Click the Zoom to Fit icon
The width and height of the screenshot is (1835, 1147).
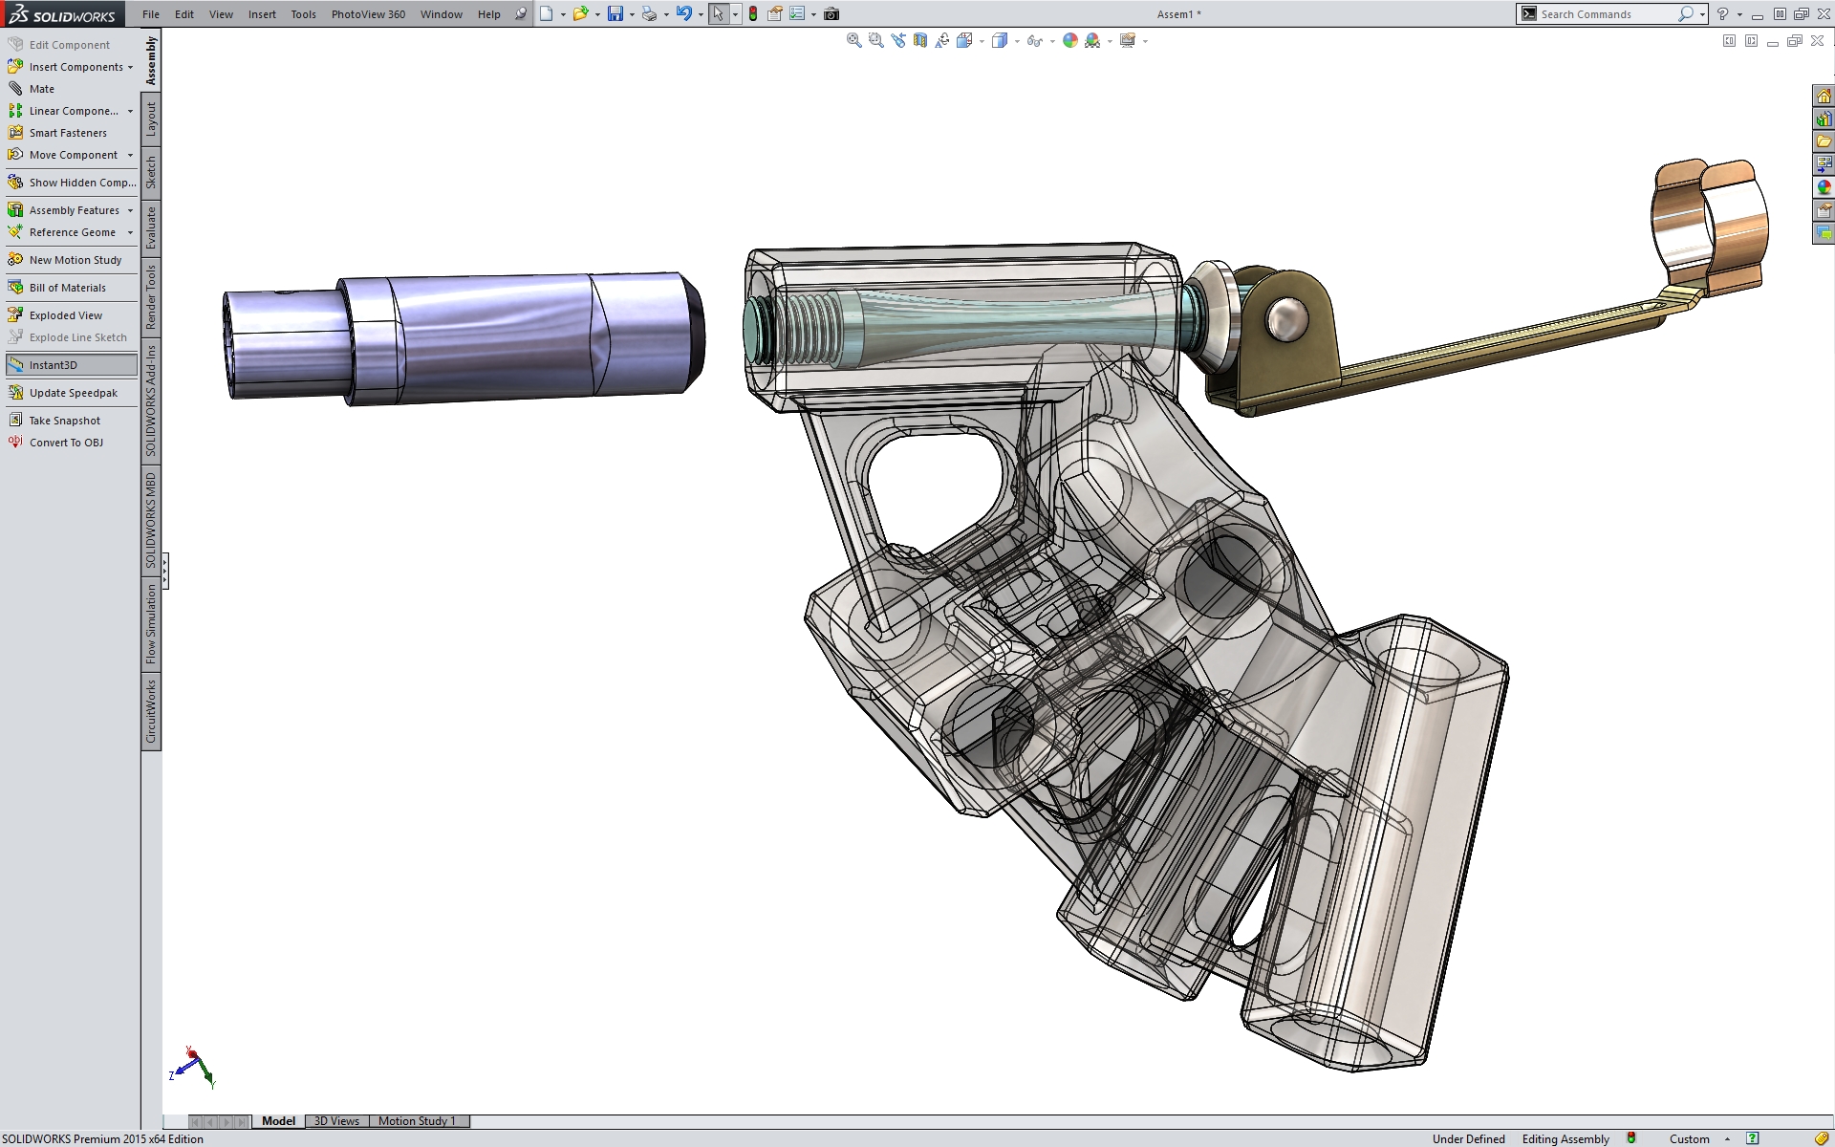click(853, 40)
